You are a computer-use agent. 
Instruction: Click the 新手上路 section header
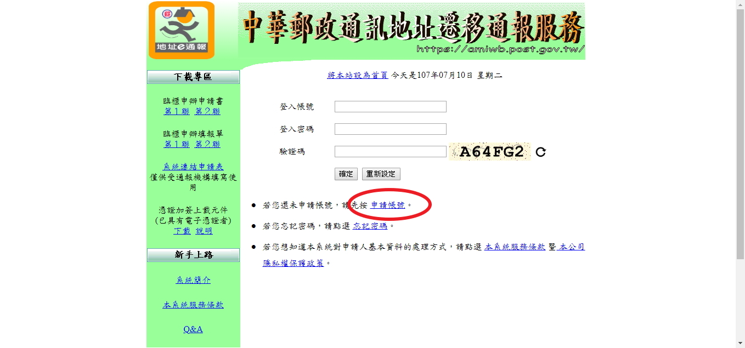[193, 255]
